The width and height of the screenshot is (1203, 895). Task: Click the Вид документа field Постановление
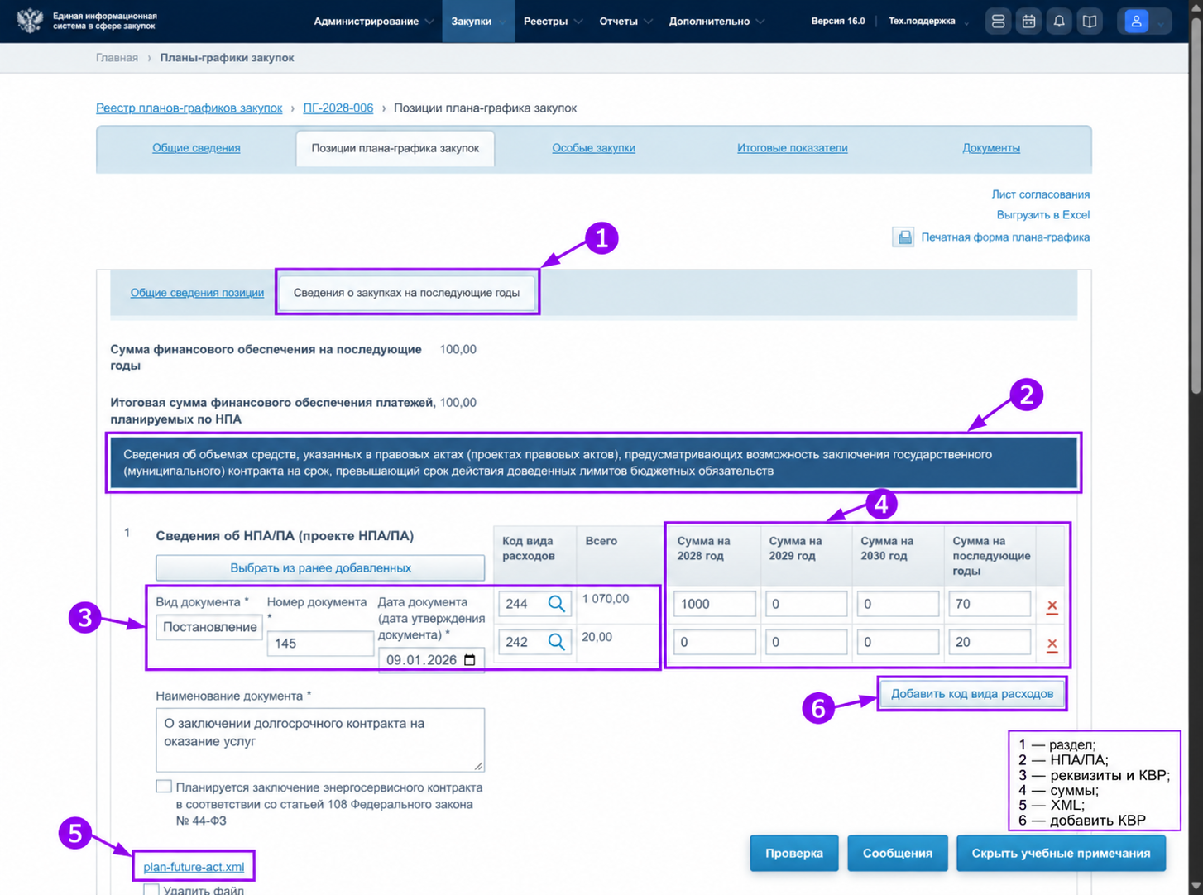pyautogui.click(x=209, y=627)
